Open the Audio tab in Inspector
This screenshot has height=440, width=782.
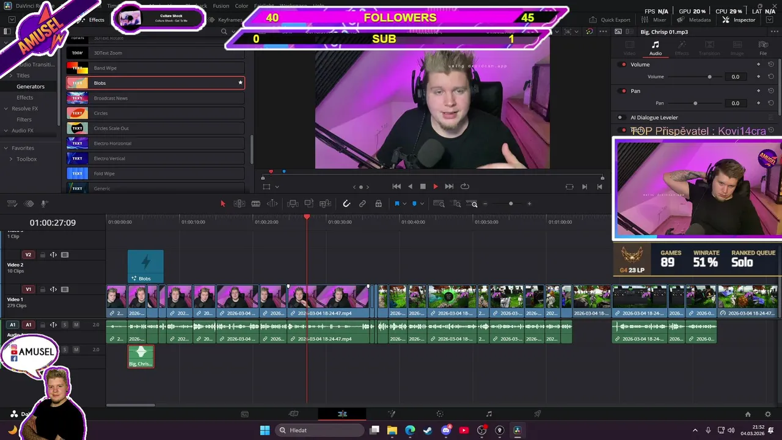(655, 48)
